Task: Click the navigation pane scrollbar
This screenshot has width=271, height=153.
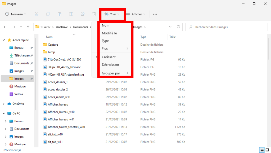Action: [x=36, y=74]
